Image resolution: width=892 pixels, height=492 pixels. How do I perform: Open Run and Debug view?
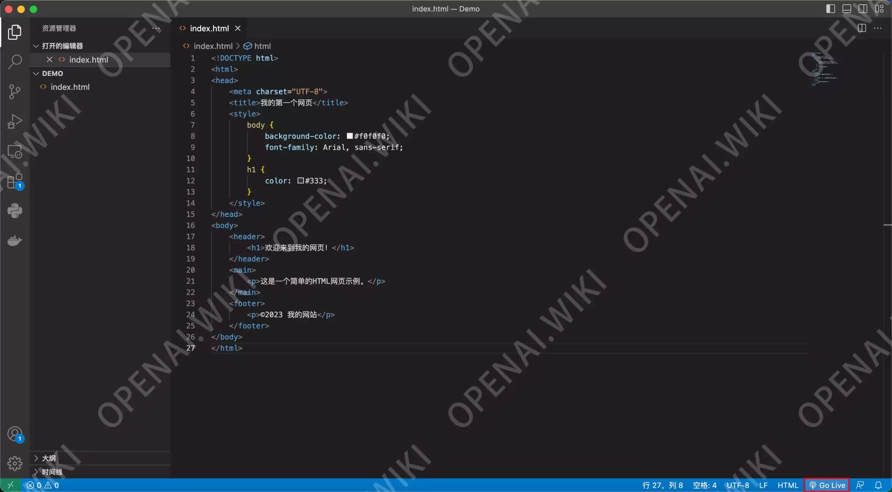tap(15, 122)
